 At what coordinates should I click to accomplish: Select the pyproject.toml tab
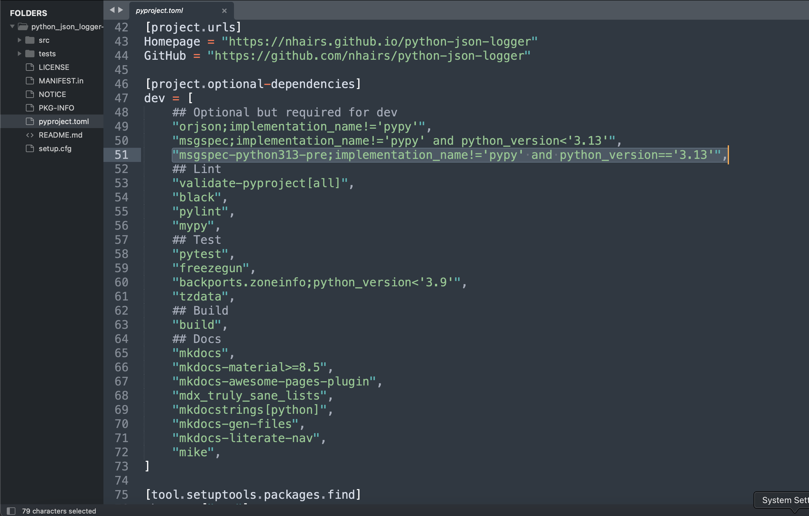point(159,11)
